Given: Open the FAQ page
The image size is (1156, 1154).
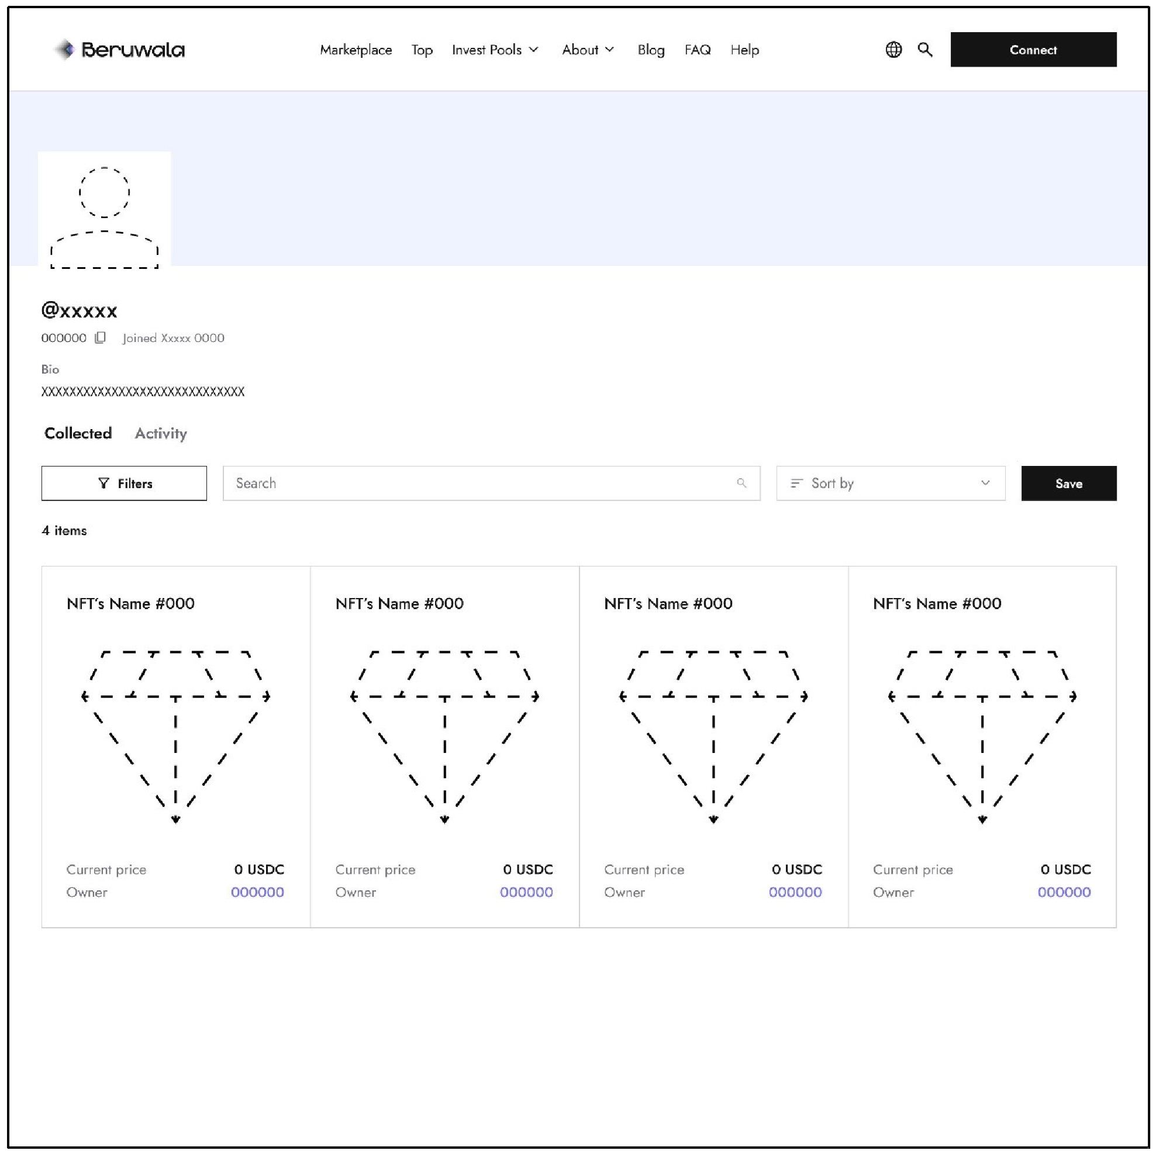Looking at the screenshot, I should (x=698, y=50).
